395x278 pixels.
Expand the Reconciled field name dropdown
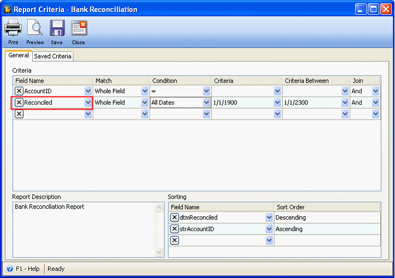click(88, 103)
